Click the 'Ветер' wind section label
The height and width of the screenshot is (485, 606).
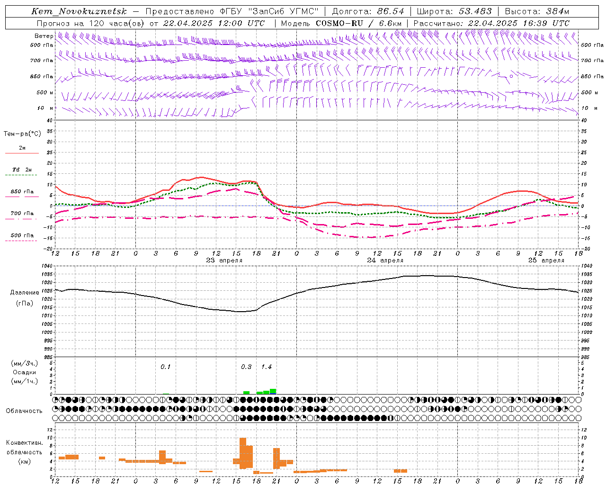coord(44,36)
